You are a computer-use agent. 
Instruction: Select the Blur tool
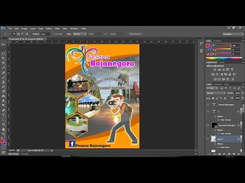coord(4,101)
